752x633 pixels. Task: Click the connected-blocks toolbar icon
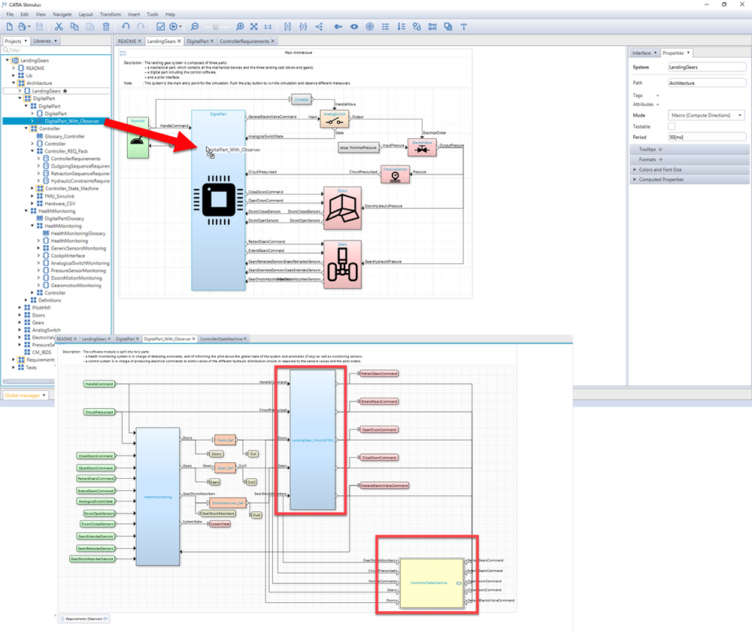(432, 27)
